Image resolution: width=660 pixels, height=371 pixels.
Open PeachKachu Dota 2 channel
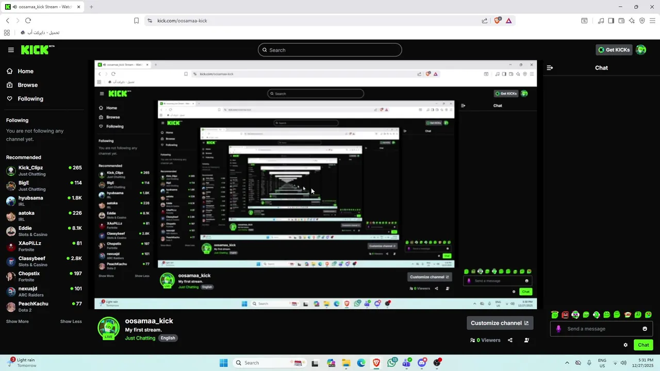[x=44, y=307]
